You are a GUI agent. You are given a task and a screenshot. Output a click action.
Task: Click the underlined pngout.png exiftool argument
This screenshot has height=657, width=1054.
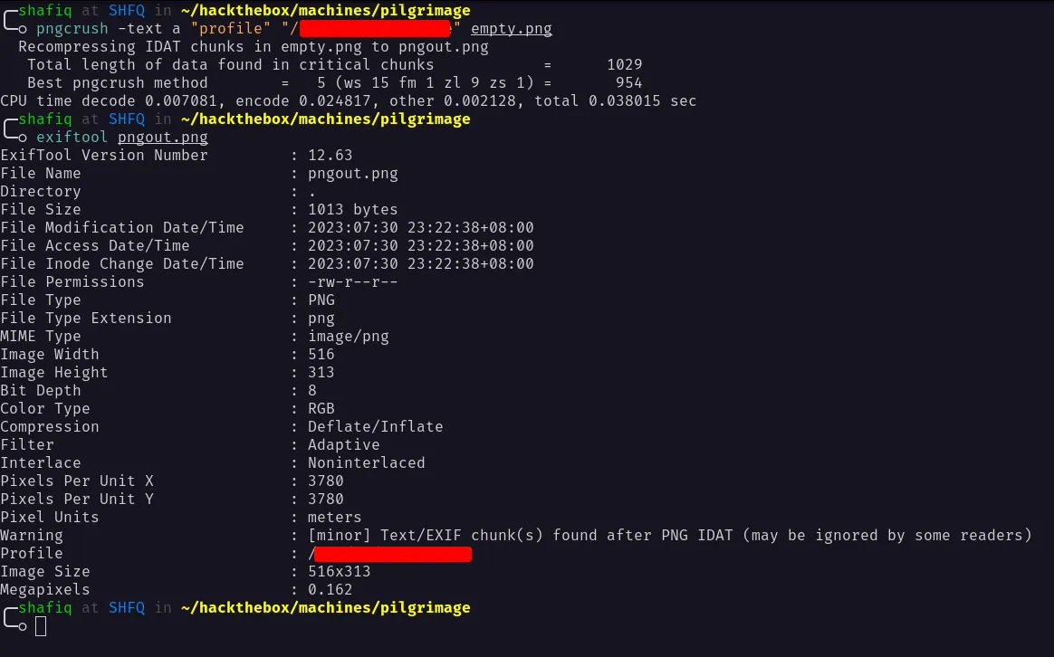[x=163, y=138]
